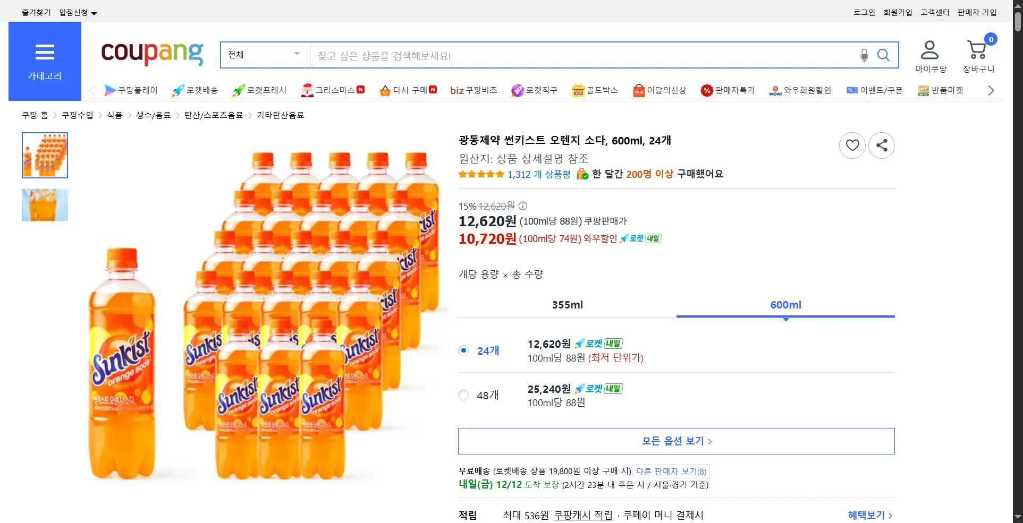Click the price info circle icon
Image resolution: width=1023 pixels, height=523 pixels.
[523, 206]
